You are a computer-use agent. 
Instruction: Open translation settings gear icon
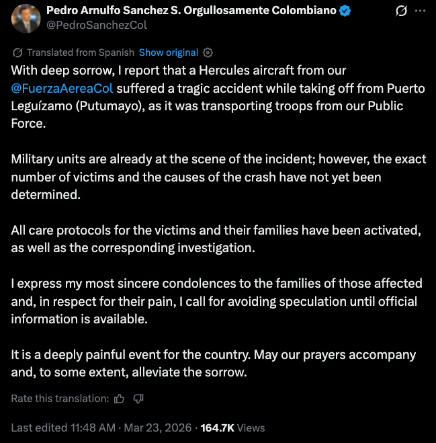tap(208, 52)
